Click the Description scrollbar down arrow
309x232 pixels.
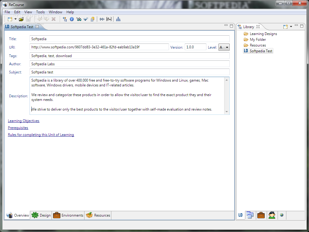[227, 112]
